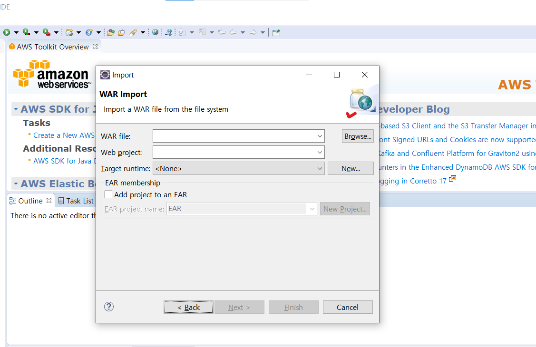Screen dimensions: 536x347
Task: Click the Last Edit Location icon
Action: click(222, 32)
